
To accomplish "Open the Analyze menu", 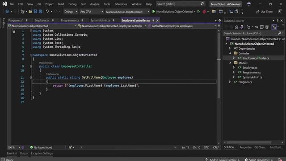I will click(x=95, y=4).
